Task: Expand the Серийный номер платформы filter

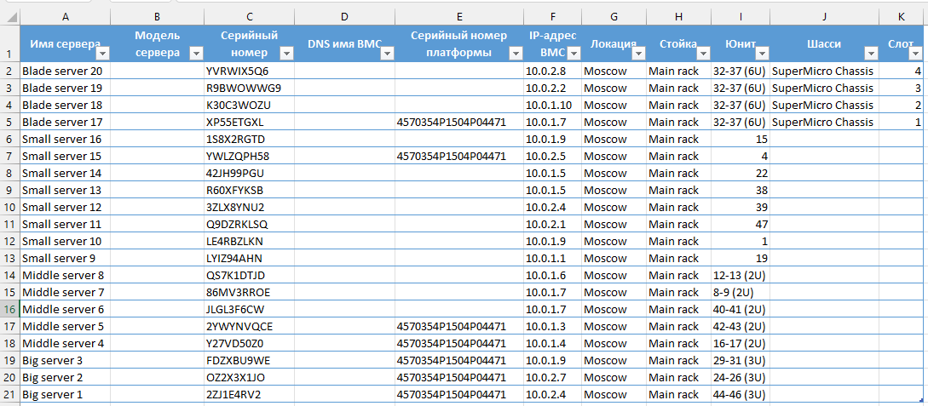Action: [x=515, y=53]
